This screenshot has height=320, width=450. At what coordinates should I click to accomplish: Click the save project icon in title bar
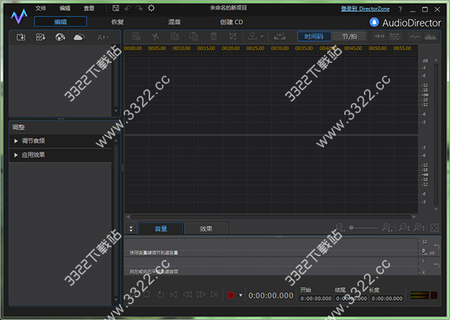click(x=115, y=8)
